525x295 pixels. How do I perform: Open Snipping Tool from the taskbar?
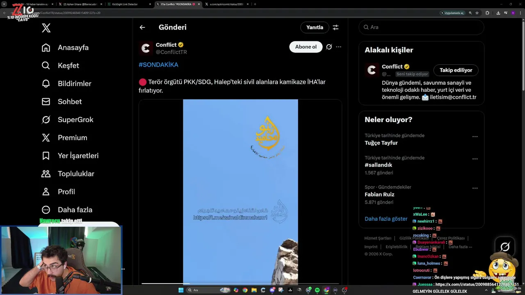(281, 290)
